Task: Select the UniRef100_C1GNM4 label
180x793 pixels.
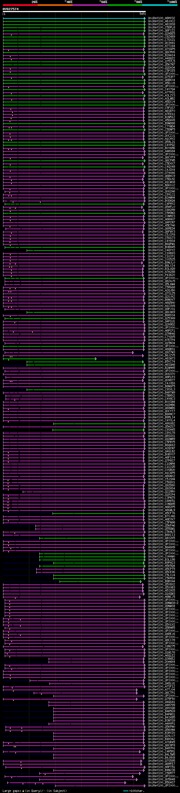Action: 161,464
